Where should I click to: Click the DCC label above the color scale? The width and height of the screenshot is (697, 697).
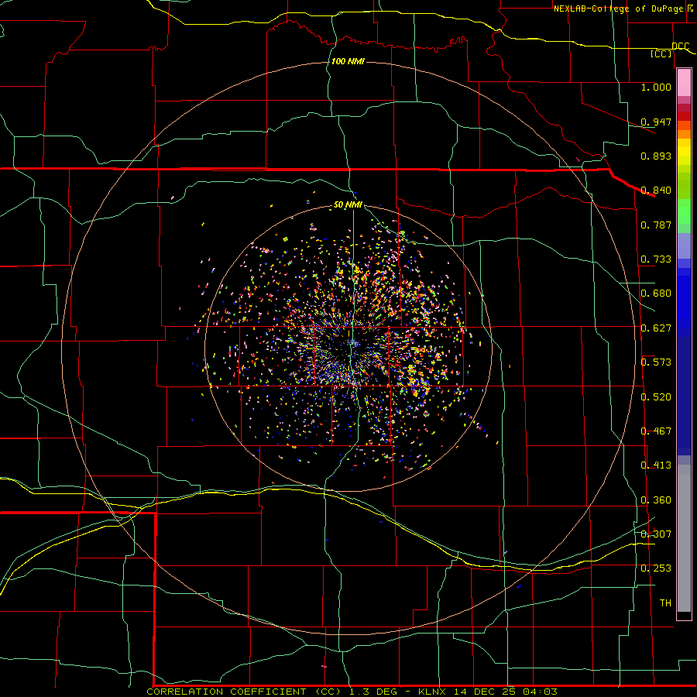[x=681, y=46]
